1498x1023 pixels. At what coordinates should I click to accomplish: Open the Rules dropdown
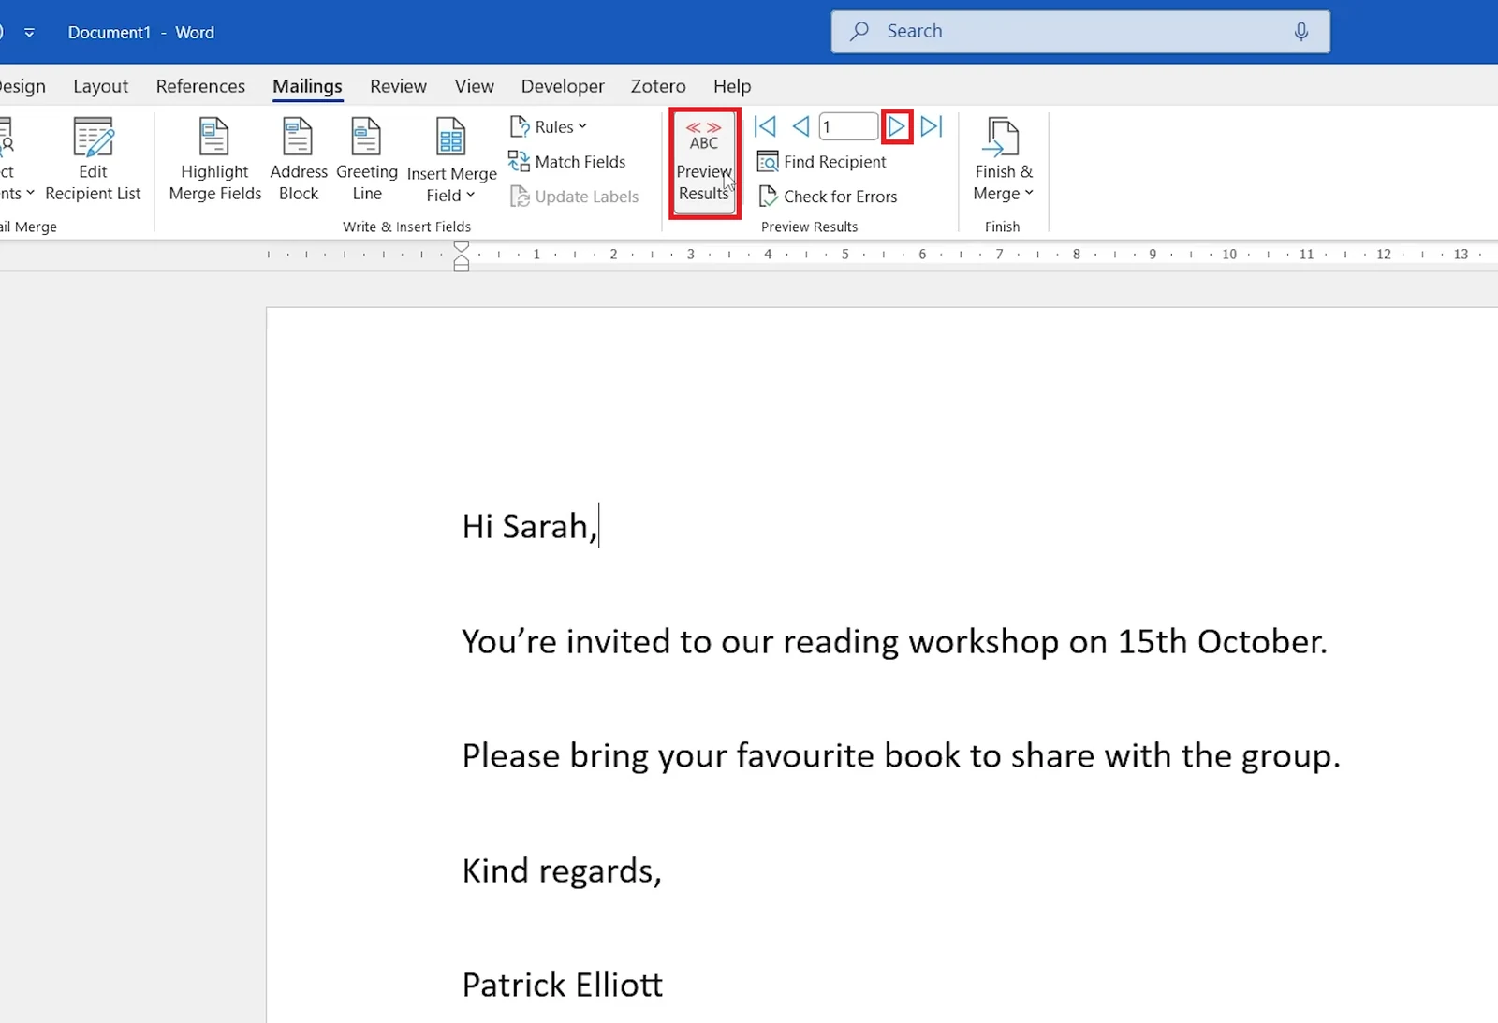(549, 126)
